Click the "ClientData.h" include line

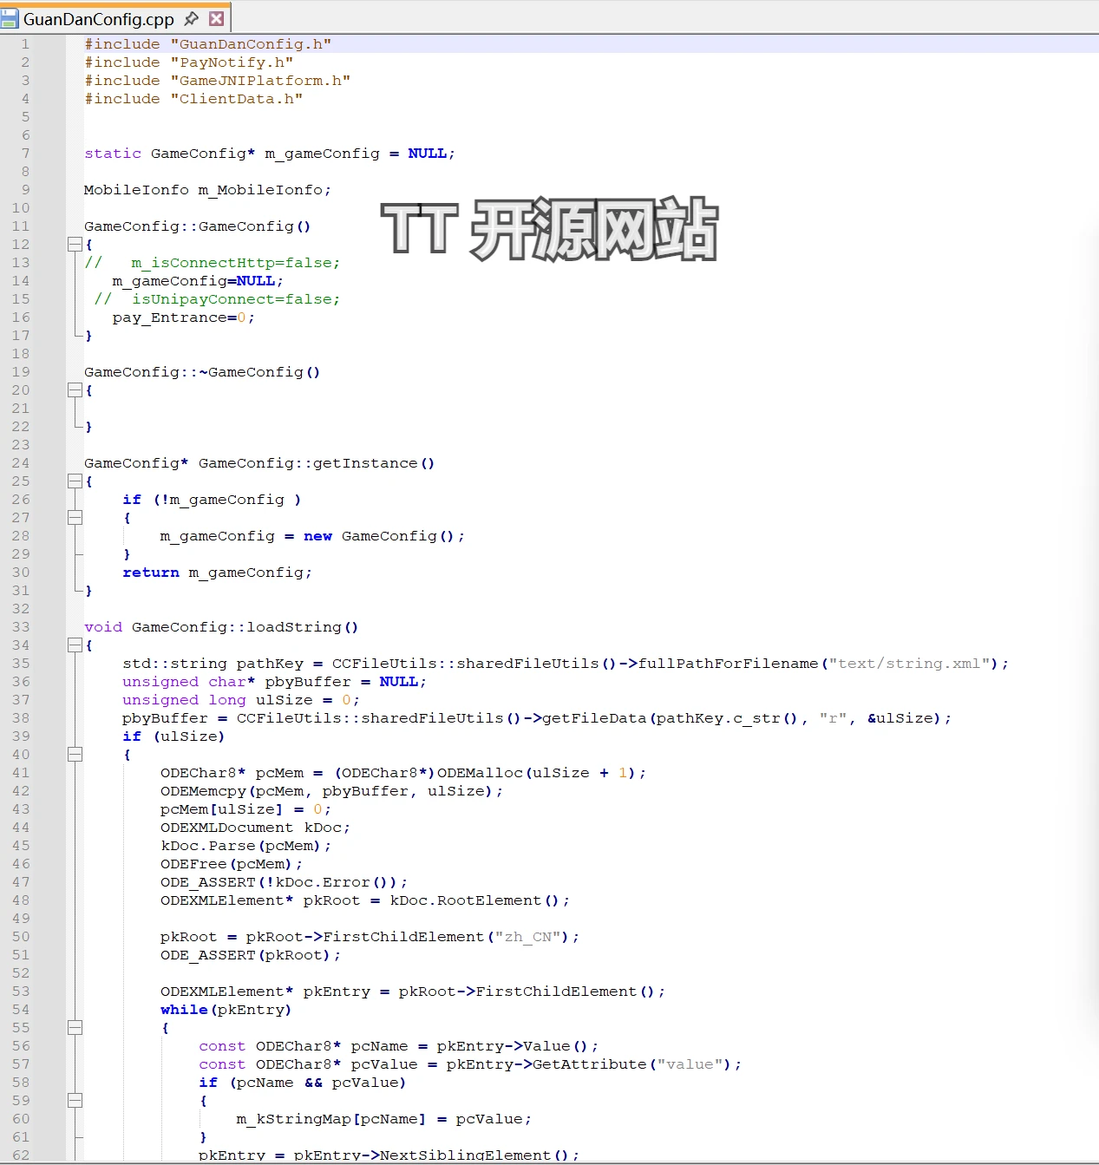click(193, 99)
